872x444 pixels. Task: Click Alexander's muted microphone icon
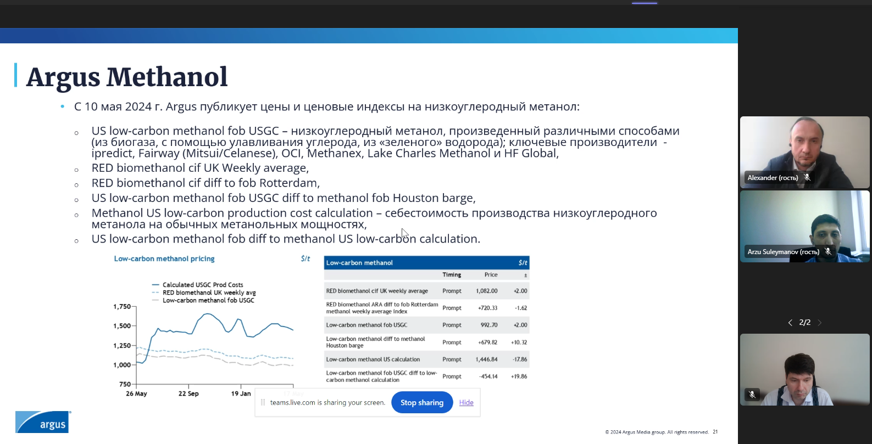807,177
